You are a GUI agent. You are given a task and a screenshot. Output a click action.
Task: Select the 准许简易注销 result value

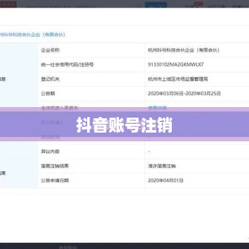[162, 166]
